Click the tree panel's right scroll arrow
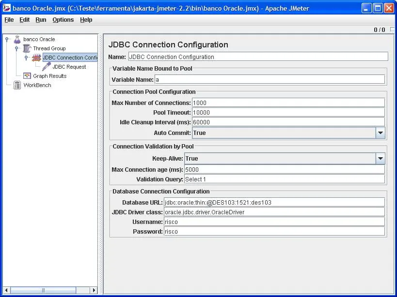The height and width of the screenshot is (297, 397). tap(94, 290)
